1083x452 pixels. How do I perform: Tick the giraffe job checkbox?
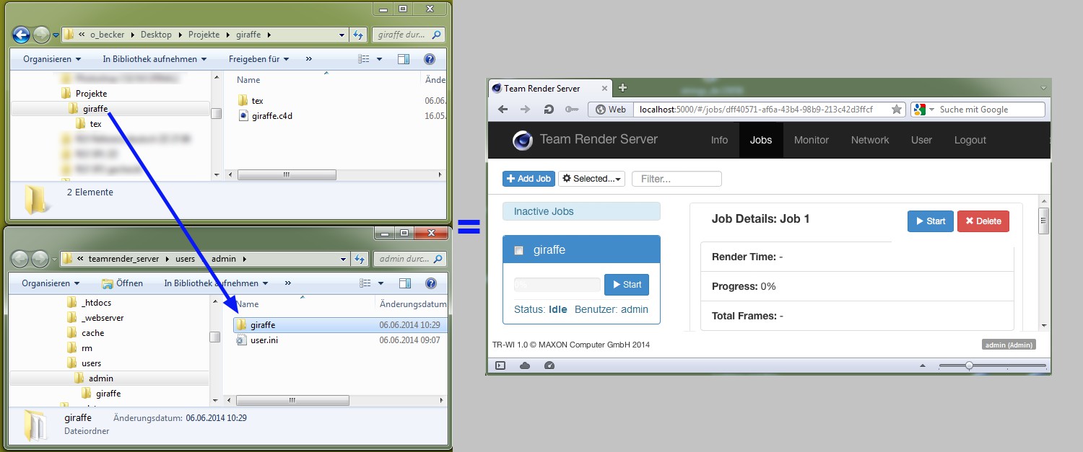[518, 250]
